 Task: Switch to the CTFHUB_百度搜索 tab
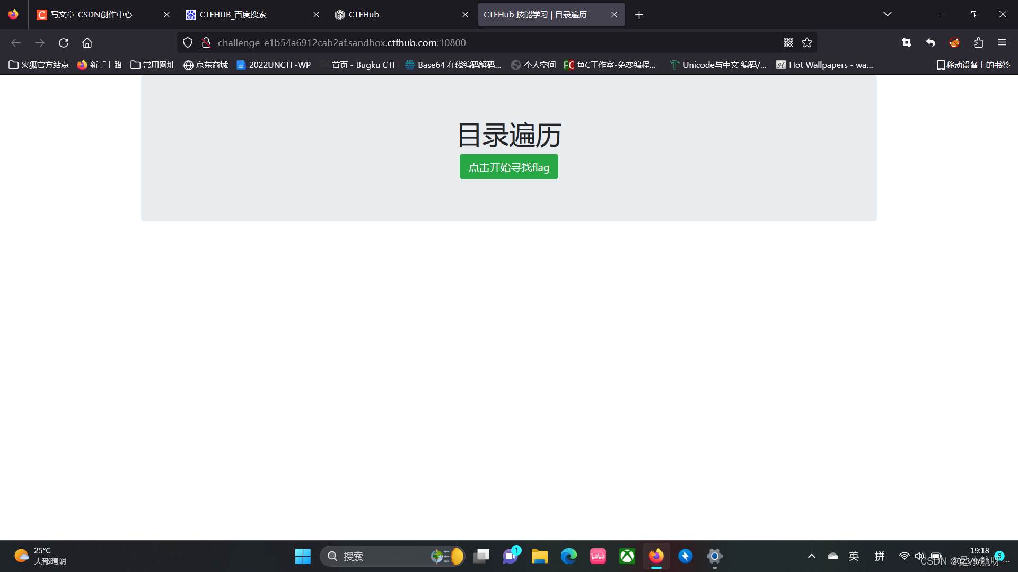232,14
